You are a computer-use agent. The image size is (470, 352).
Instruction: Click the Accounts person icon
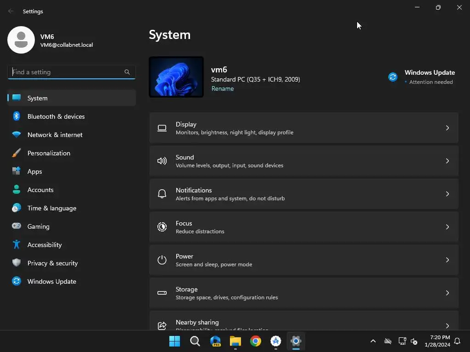[17, 189]
